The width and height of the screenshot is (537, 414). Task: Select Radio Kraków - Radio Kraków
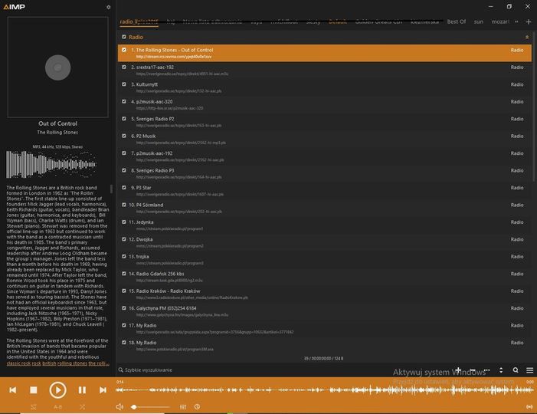point(325,294)
